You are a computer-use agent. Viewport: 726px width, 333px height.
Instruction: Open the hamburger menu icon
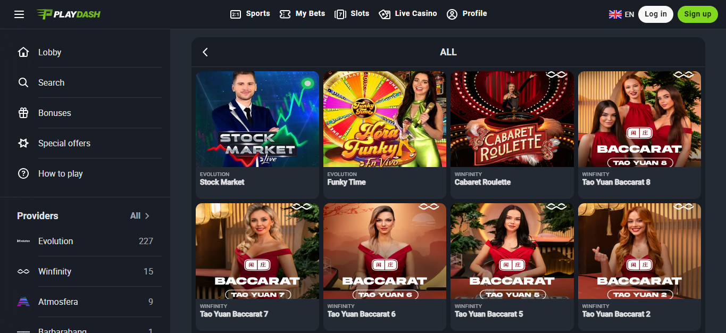click(19, 14)
